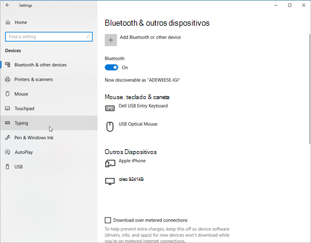Click the search magnifier icon
This screenshot has width=311, height=243.
click(88, 36)
